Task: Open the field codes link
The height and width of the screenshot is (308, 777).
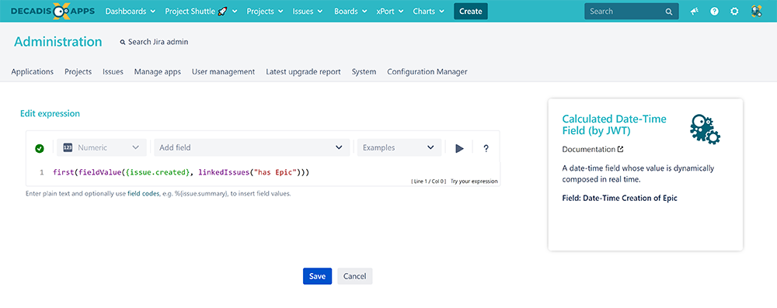Action: [x=143, y=194]
